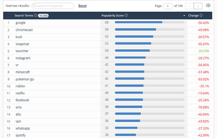Click popularity score 52 for snapchat
The width and height of the screenshot is (217, 138).
tap(106, 43)
